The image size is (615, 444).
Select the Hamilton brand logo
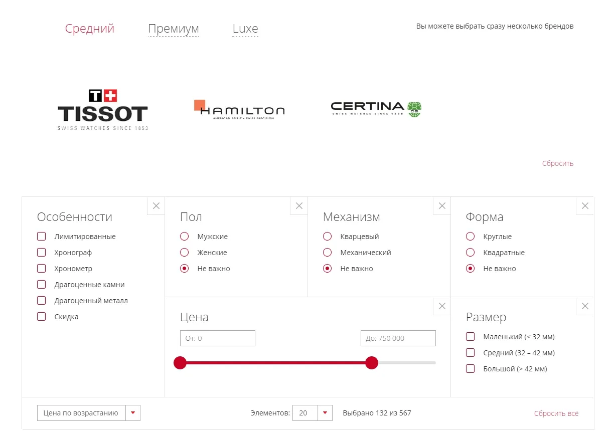point(239,110)
